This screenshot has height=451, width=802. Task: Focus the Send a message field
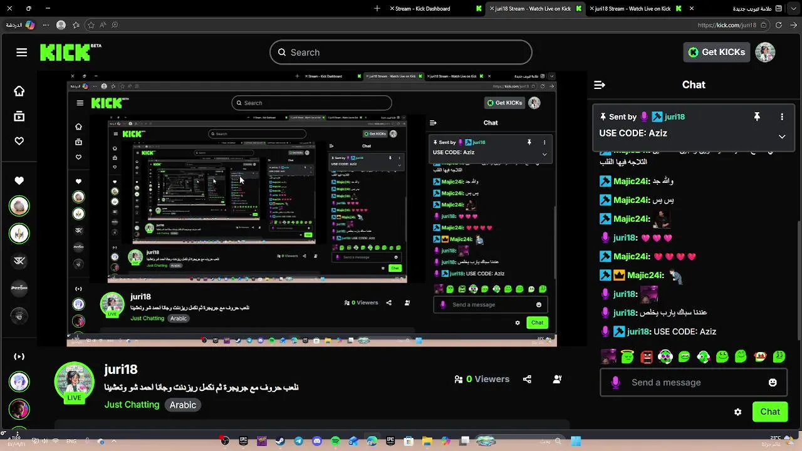pyautogui.click(x=692, y=383)
